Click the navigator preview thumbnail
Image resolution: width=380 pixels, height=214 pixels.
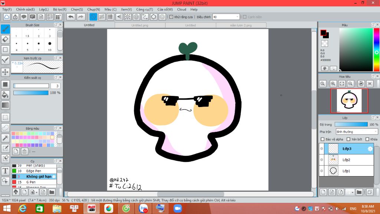(x=349, y=101)
